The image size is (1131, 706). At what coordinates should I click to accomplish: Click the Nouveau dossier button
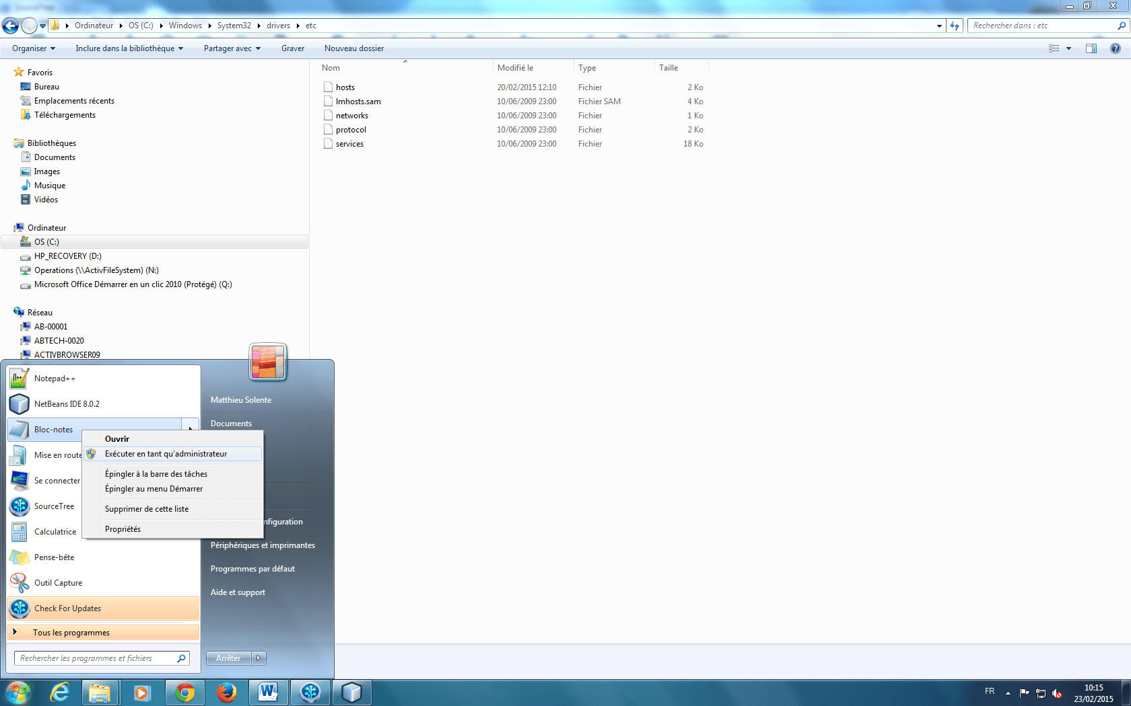353,48
